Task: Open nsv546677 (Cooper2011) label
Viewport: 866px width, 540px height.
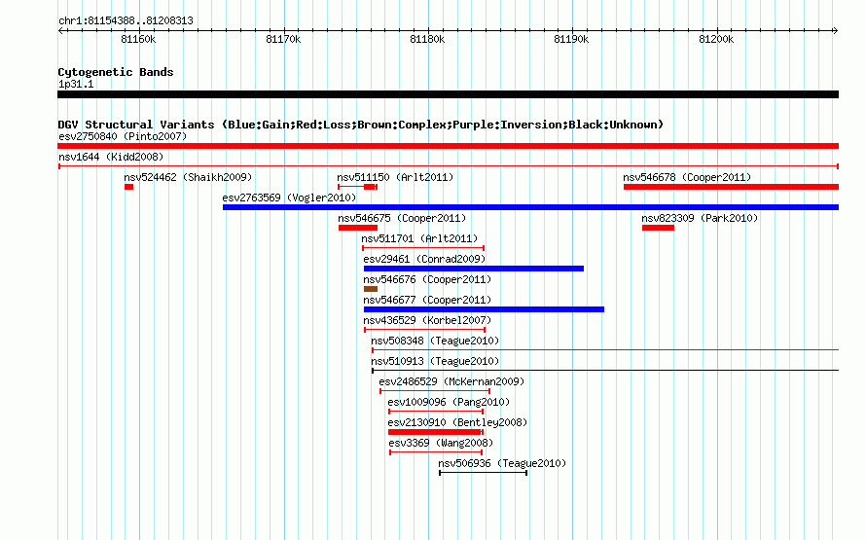Action: [427, 300]
